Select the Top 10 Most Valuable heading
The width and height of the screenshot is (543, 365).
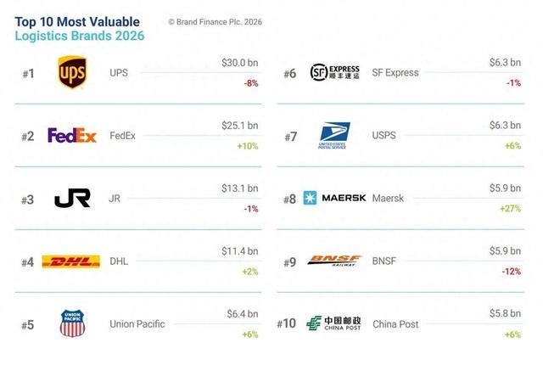[x=77, y=22]
